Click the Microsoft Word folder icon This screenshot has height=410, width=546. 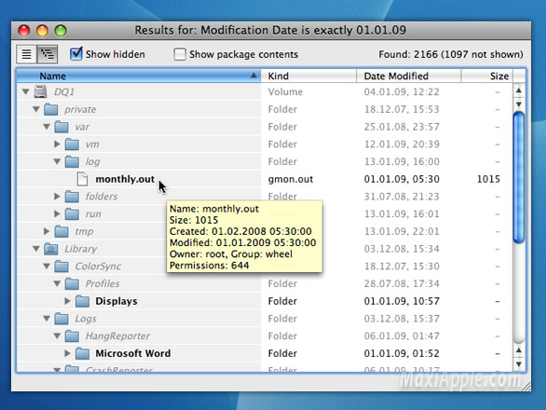click(x=82, y=353)
